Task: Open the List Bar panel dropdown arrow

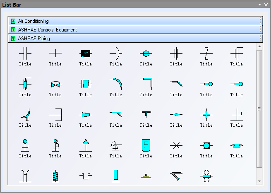Action: [259, 5]
